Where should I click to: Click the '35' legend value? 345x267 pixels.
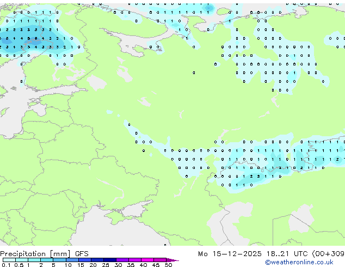tap(131, 265)
